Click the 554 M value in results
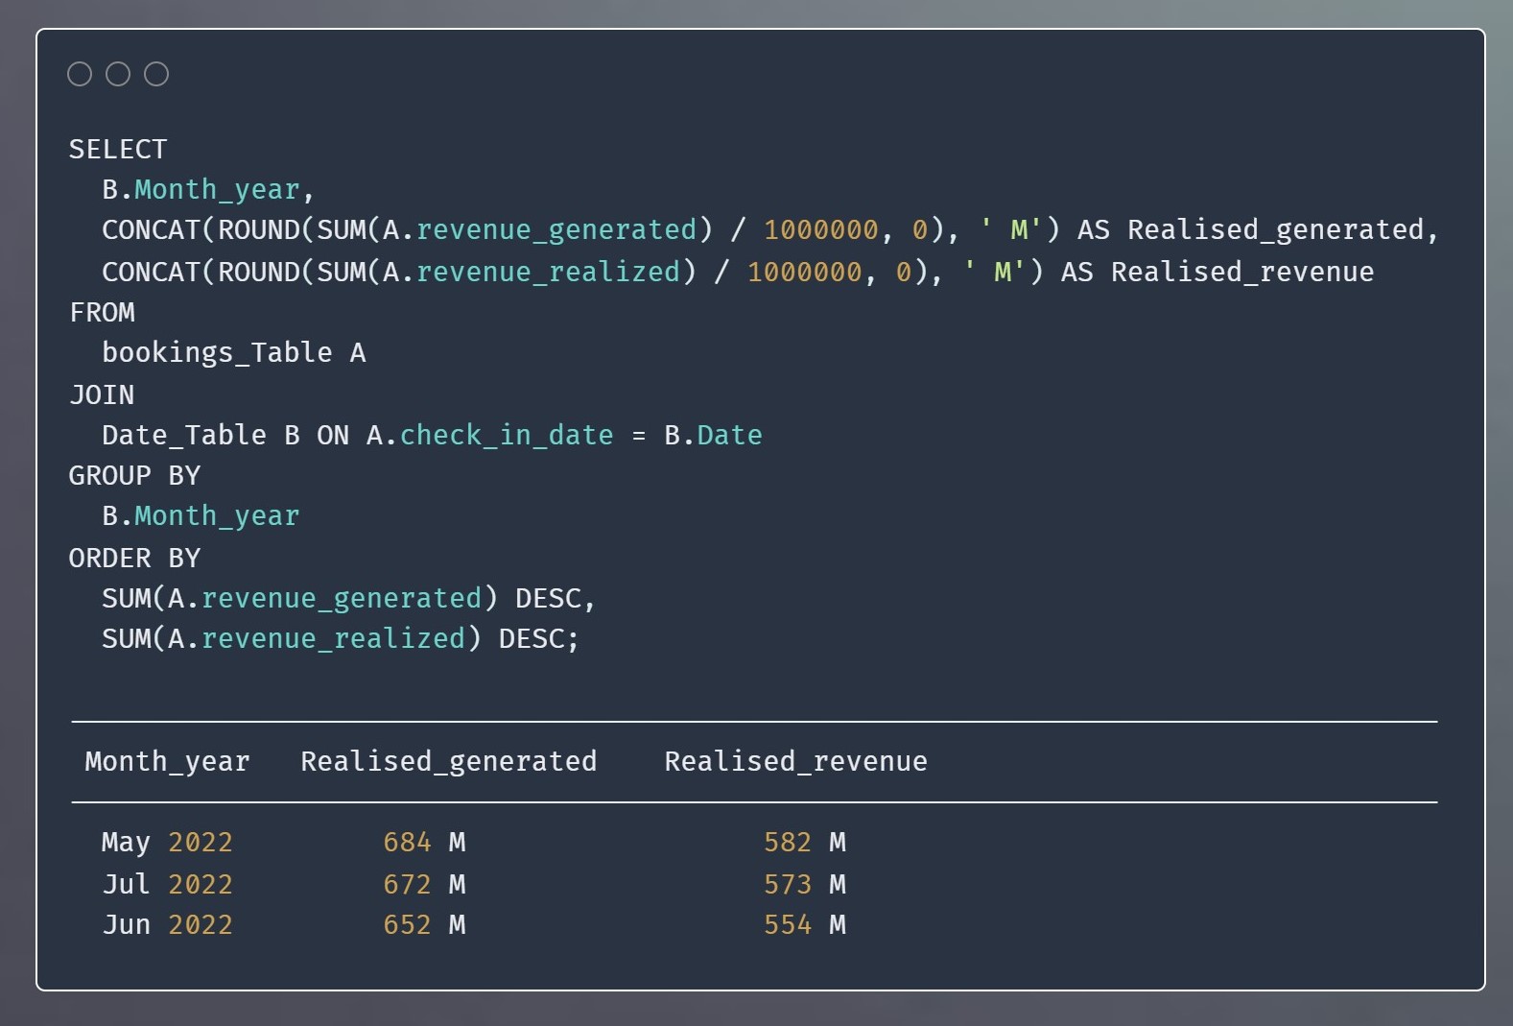 tap(804, 924)
